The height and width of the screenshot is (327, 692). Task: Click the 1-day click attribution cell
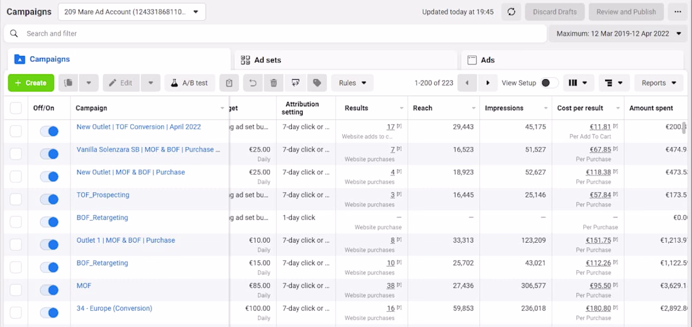(299, 218)
